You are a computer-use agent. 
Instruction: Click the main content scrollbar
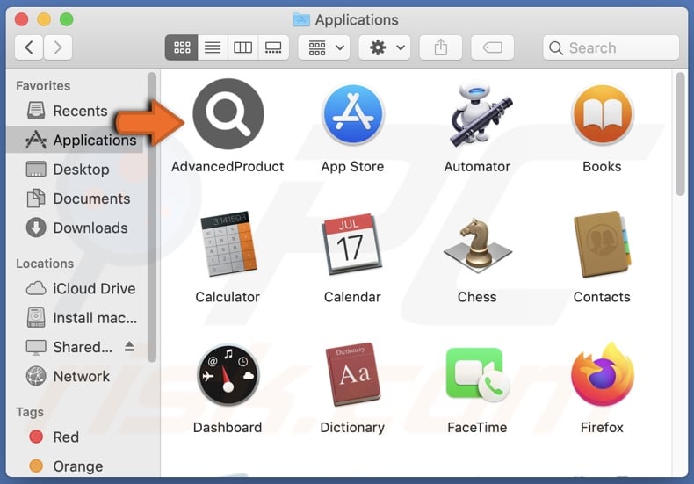680,134
